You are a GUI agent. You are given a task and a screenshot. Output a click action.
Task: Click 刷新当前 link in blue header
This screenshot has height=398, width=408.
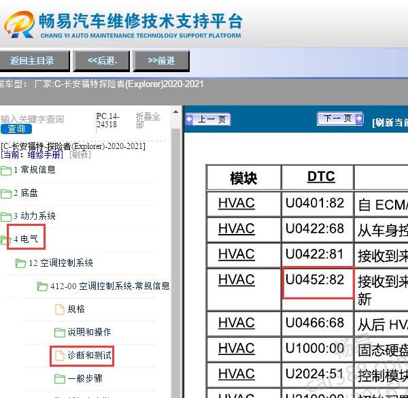point(390,122)
